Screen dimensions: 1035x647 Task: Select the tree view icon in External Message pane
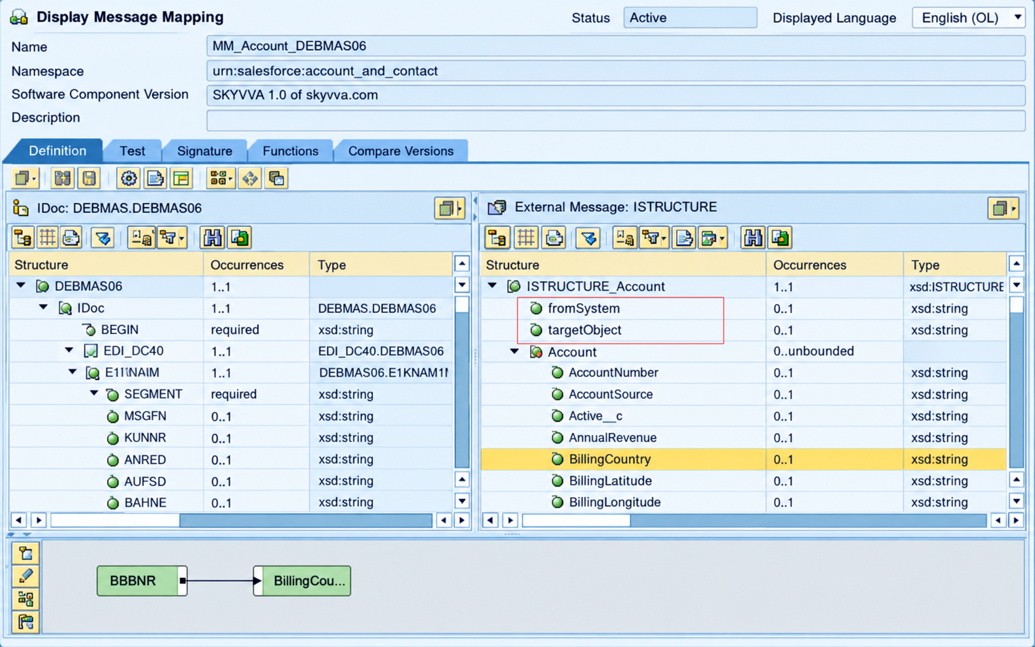tap(497, 238)
